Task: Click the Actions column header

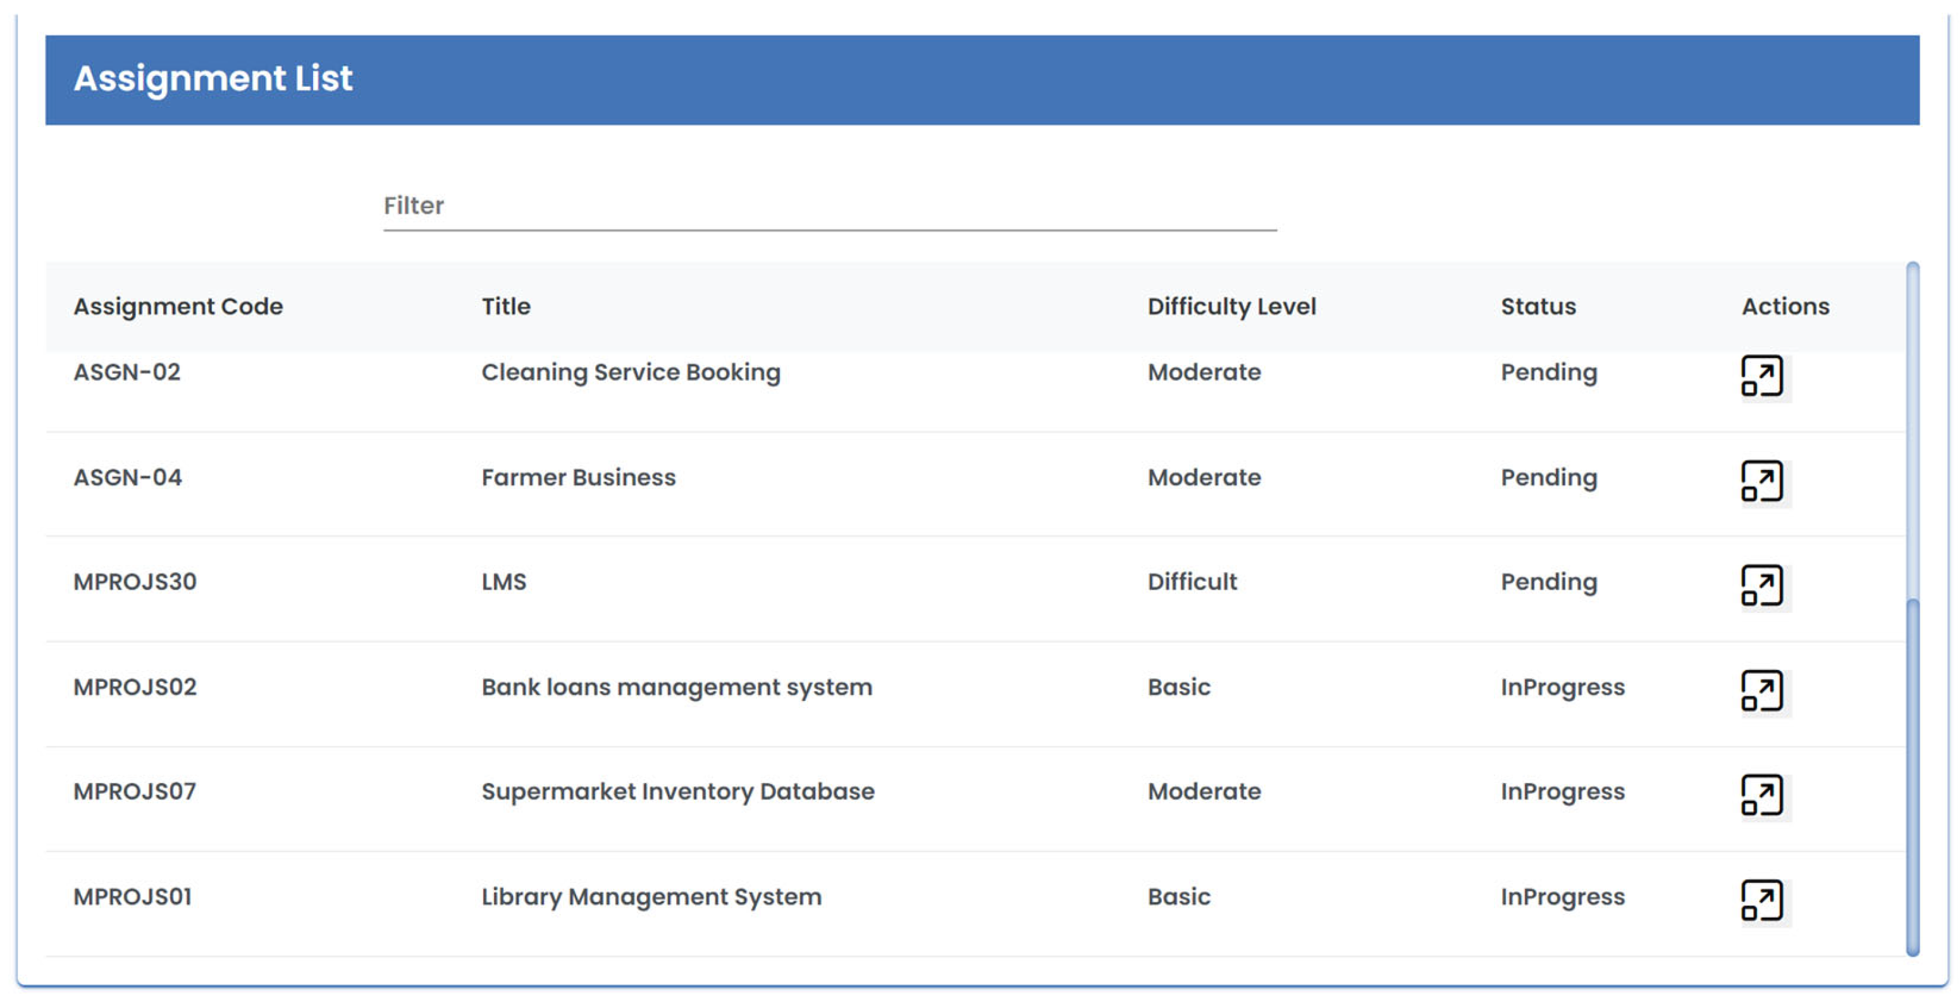Action: 1785,306
